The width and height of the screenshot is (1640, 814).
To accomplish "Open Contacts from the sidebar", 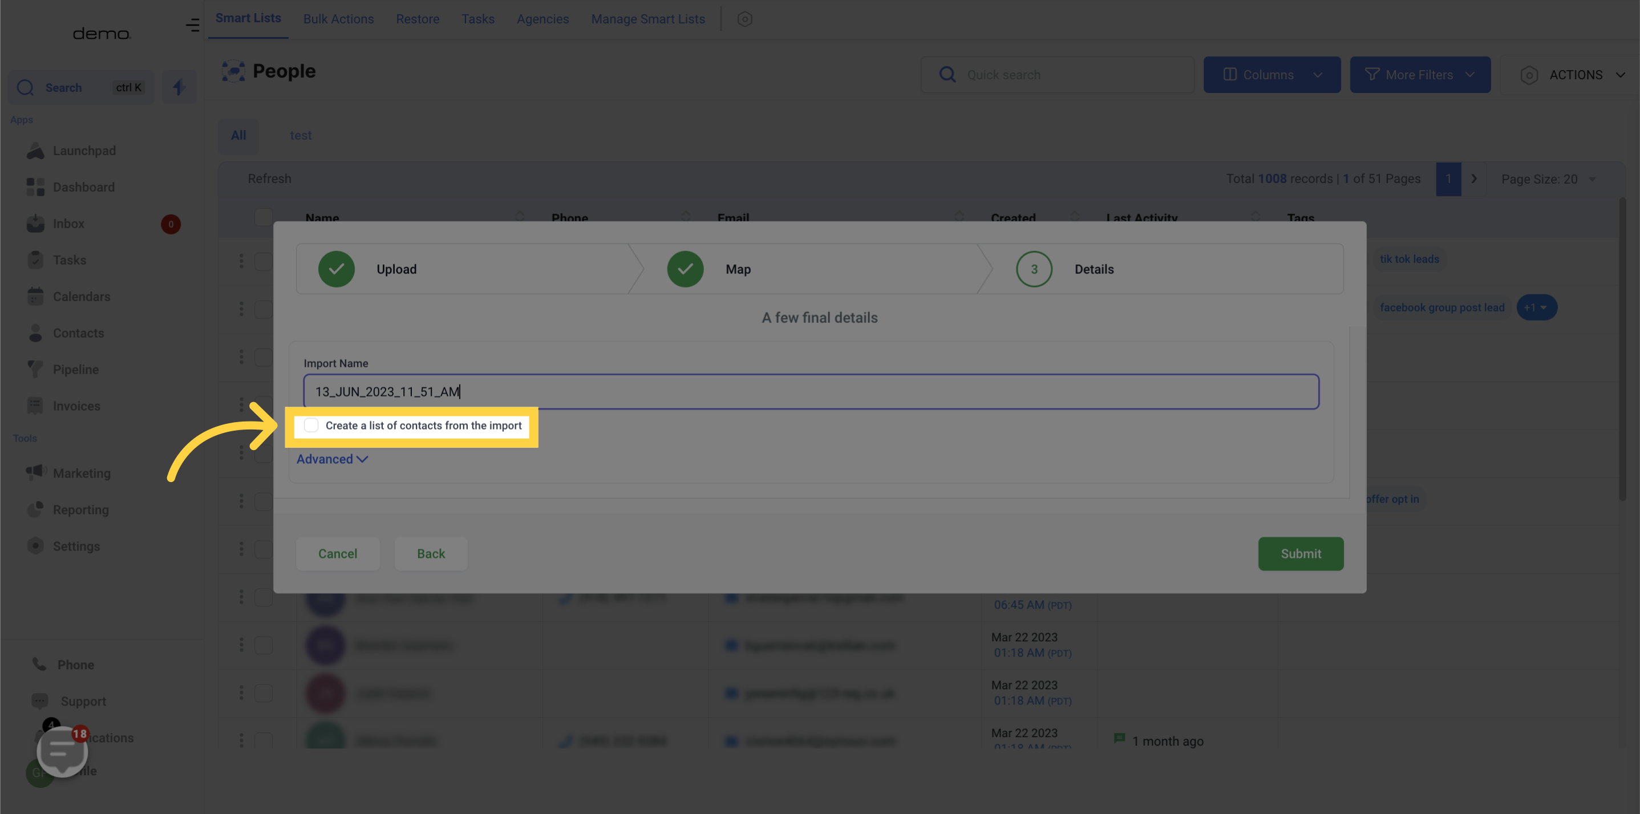I will [65, 333].
